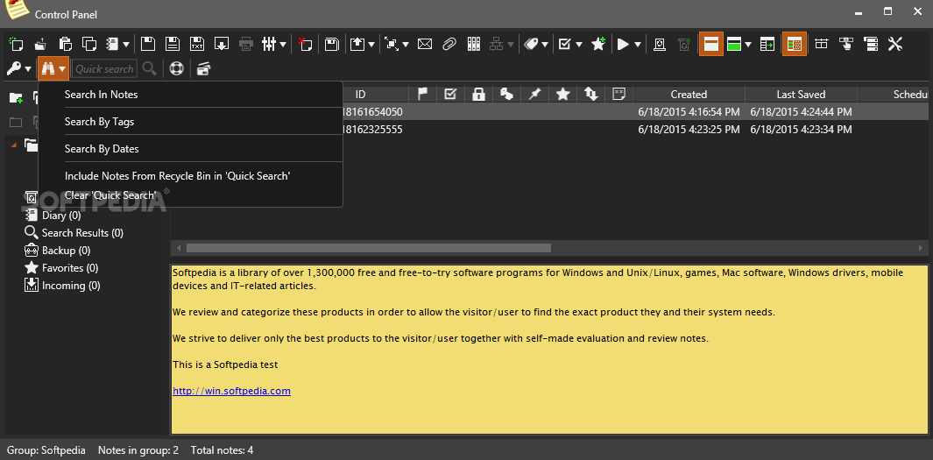Click the card icon beside lifebuoy

coord(204,68)
